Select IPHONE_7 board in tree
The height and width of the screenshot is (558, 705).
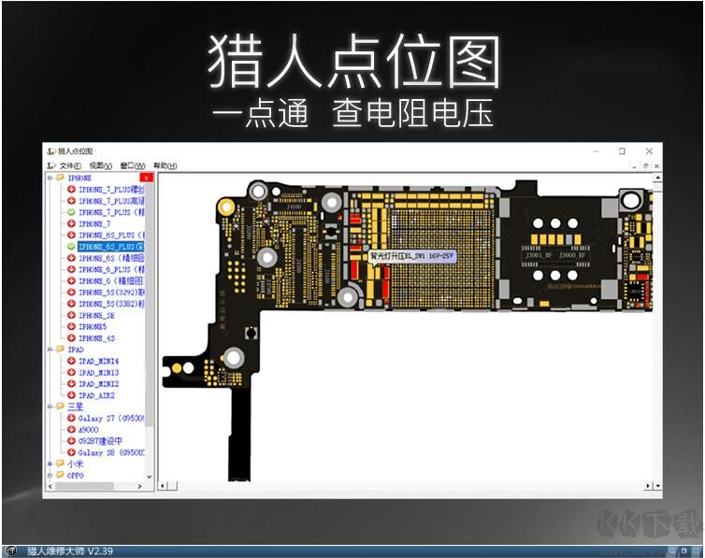pyautogui.click(x=94, y=224)
